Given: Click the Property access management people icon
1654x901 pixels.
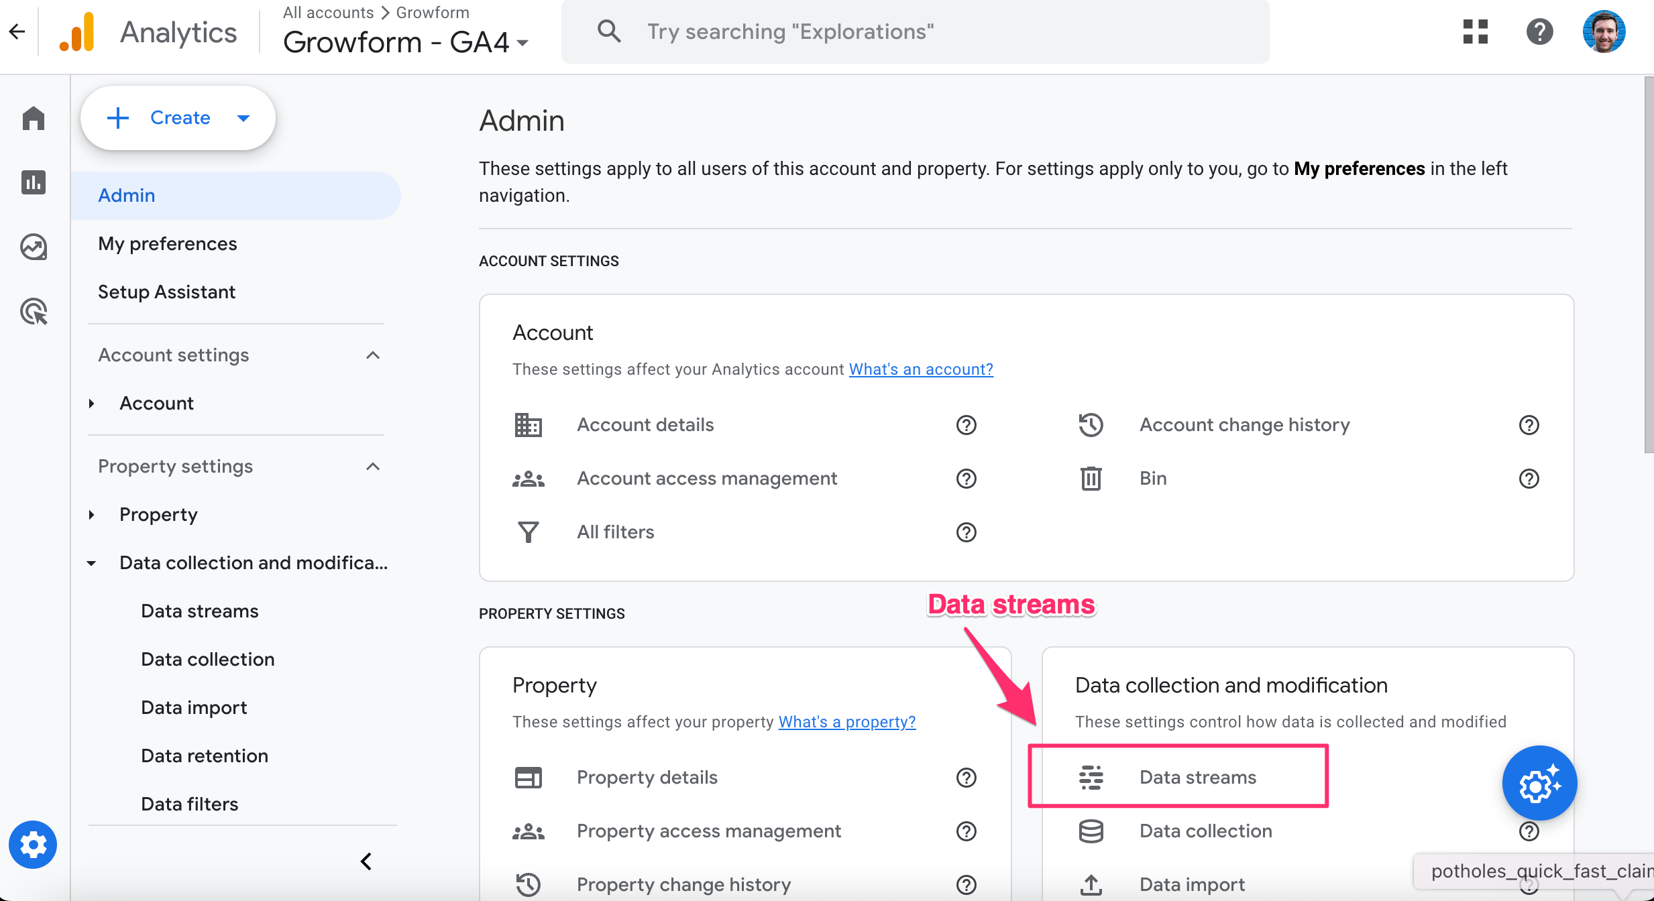Looking at the screenshot, I should [x=528, y=831].
